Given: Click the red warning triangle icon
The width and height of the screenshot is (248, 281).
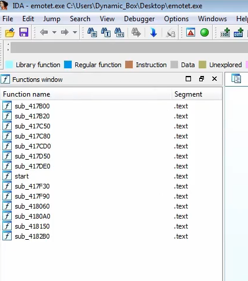Looking at the screenshot, I should tap(190, 32).
